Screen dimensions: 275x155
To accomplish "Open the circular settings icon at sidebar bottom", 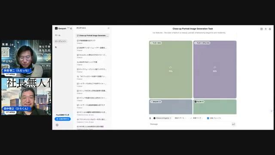I will coord(57,125).
